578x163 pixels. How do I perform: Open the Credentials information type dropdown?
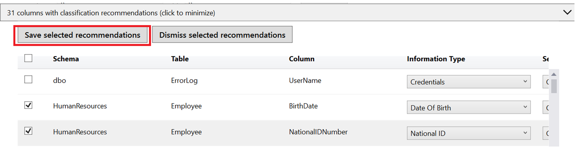coord(468,82)
